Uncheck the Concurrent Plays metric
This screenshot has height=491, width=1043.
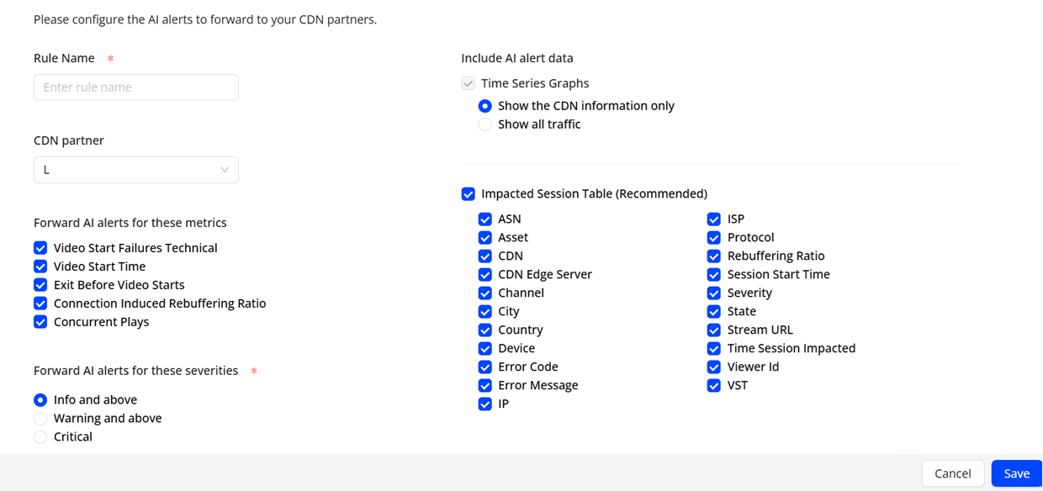point(40,322)
